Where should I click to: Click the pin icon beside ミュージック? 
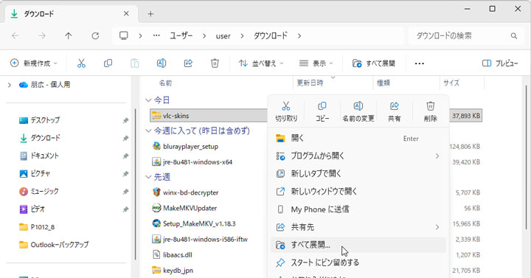[x=125, y=192]
